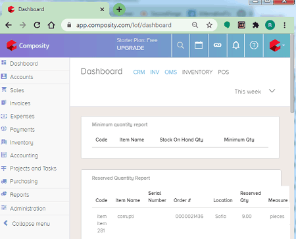Open Projects and Tasks in sidebar
Image resolution: width=296 pixels, height=239 pixels.
click(33, 169)
